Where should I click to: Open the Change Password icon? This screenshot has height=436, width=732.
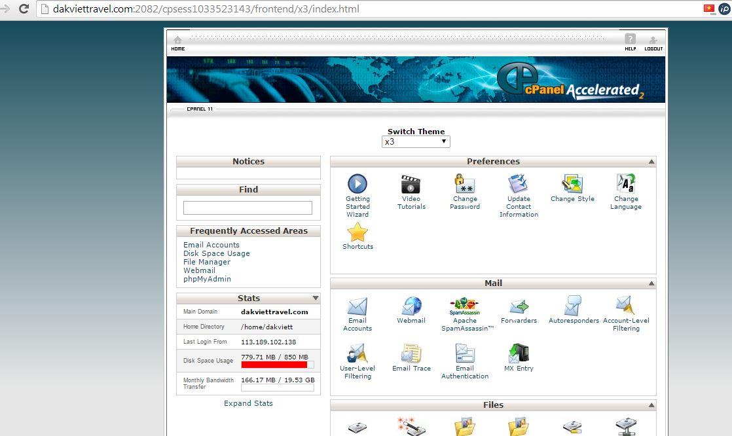click(464, 183)
